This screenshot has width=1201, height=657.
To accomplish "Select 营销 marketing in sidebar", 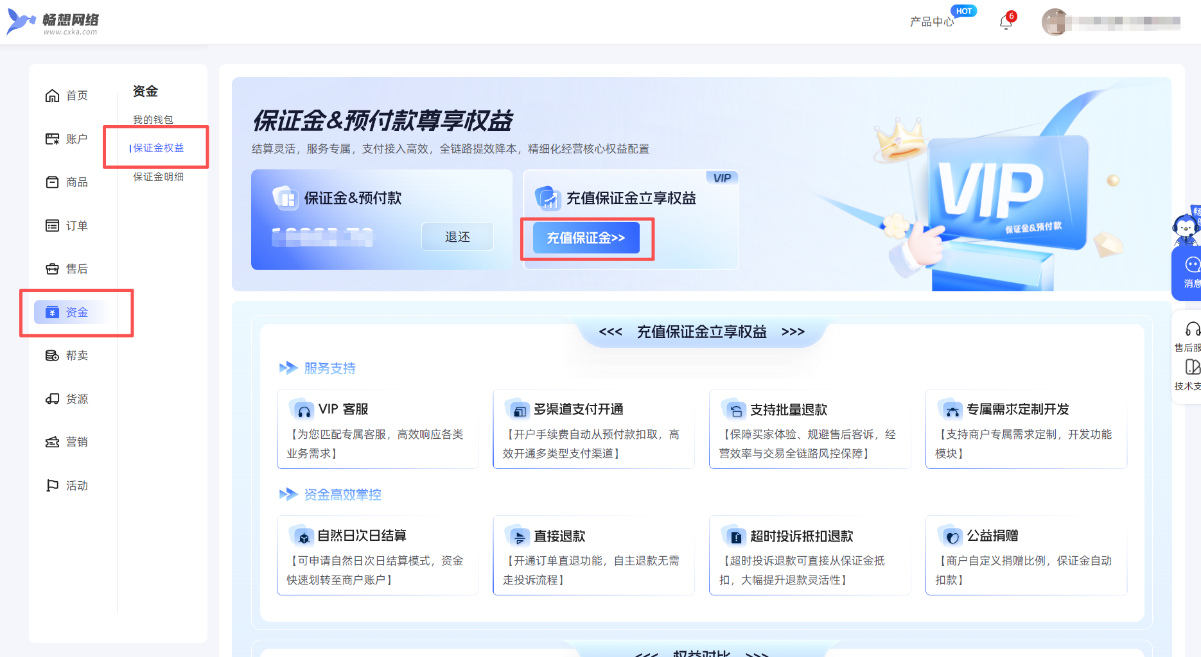I will (67, 442).
